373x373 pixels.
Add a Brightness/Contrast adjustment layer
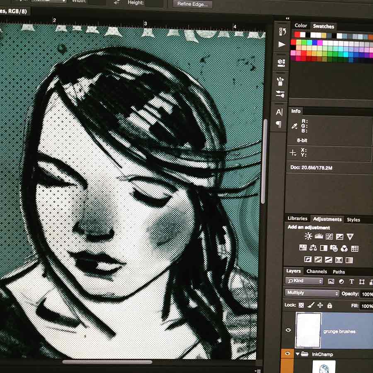tap(308, 236)
